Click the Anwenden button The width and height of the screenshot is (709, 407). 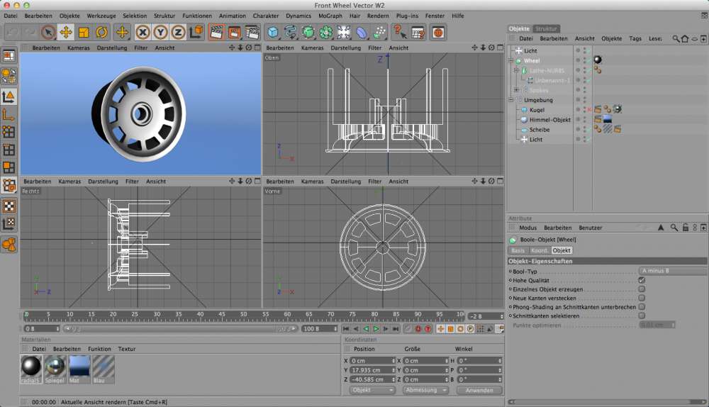[479, 390]
